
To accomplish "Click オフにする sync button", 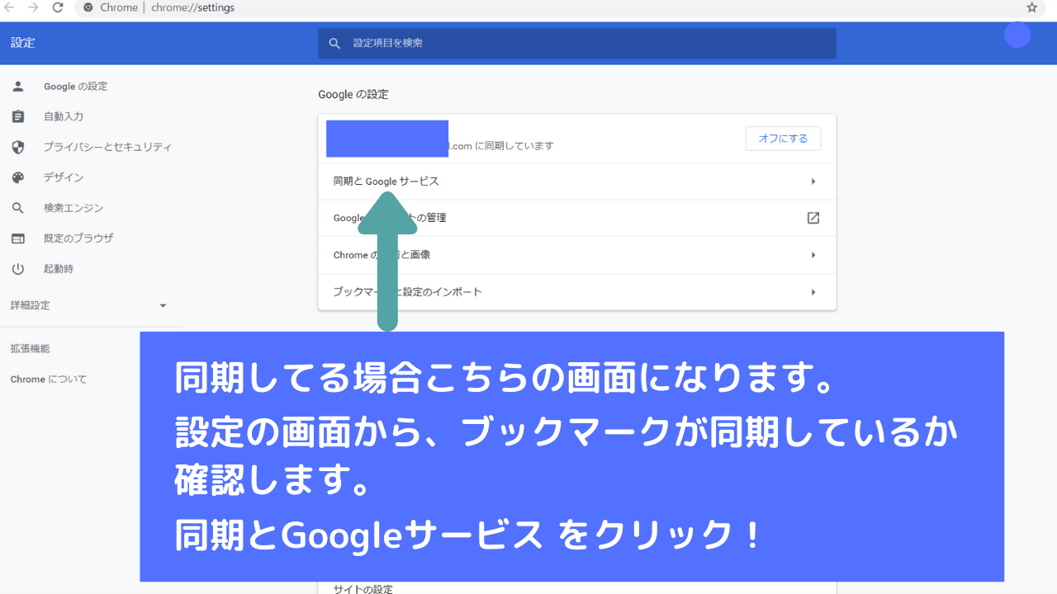I will [x=783, y=139].
